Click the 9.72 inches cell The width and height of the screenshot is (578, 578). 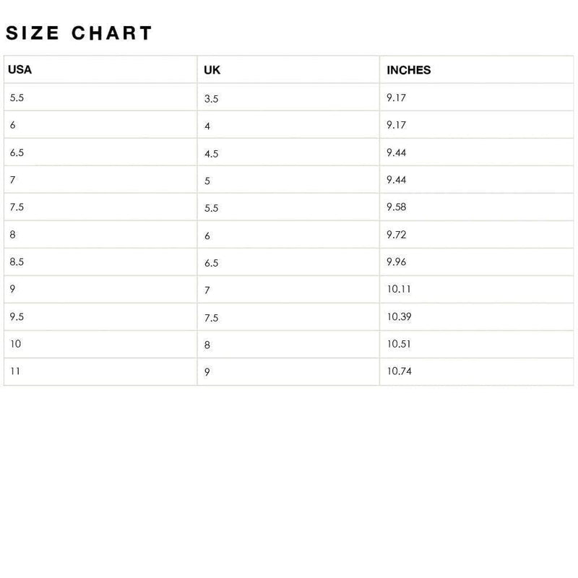coord(477,234)
